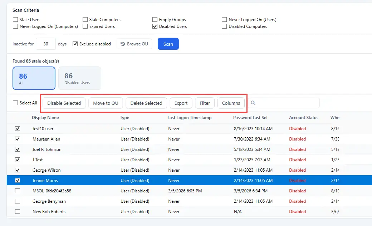Click '7/30/2022 6:34 AM' password date
Image resolution: width=372 pixels, height=226 pixels.
(252, 139)
